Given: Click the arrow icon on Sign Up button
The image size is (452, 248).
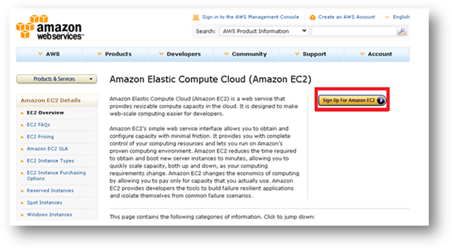Looking at the screenshot, I should pyautogui.click(x=381, y=100).
